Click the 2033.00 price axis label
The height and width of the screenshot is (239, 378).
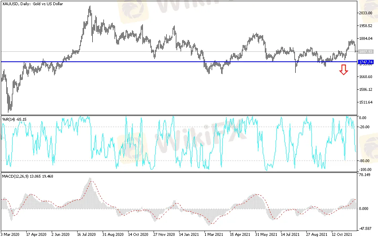tap(365, 13)
